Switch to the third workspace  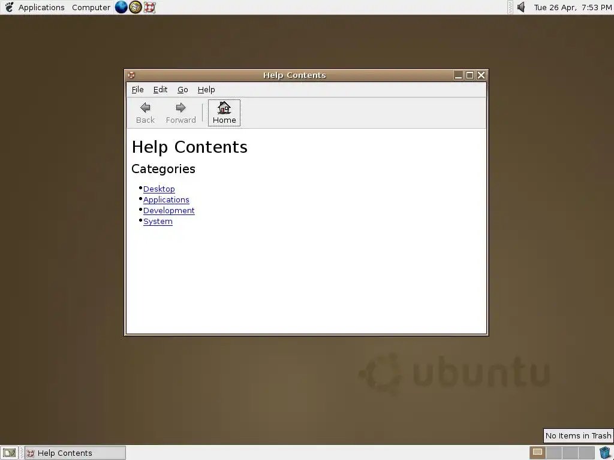click(x=570, y=453)
